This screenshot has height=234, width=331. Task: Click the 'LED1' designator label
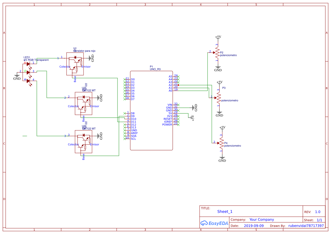[27, 57]
